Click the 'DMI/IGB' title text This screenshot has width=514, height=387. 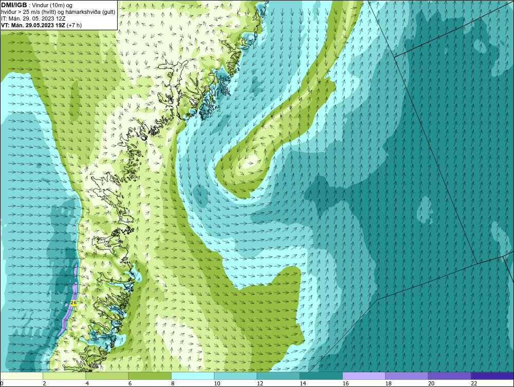(x=14, y=5)
